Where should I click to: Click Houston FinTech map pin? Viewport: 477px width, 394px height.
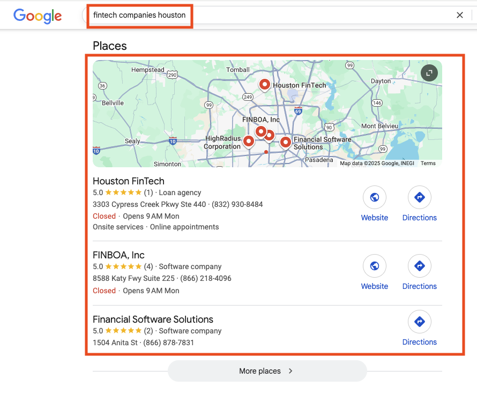pyautogui.click(x=264, y=84)
